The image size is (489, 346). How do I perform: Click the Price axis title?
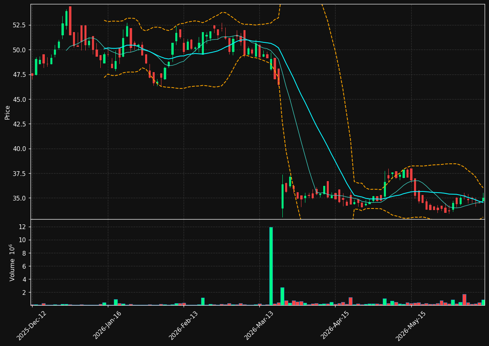pyautogui.click(x=8, y=112)
